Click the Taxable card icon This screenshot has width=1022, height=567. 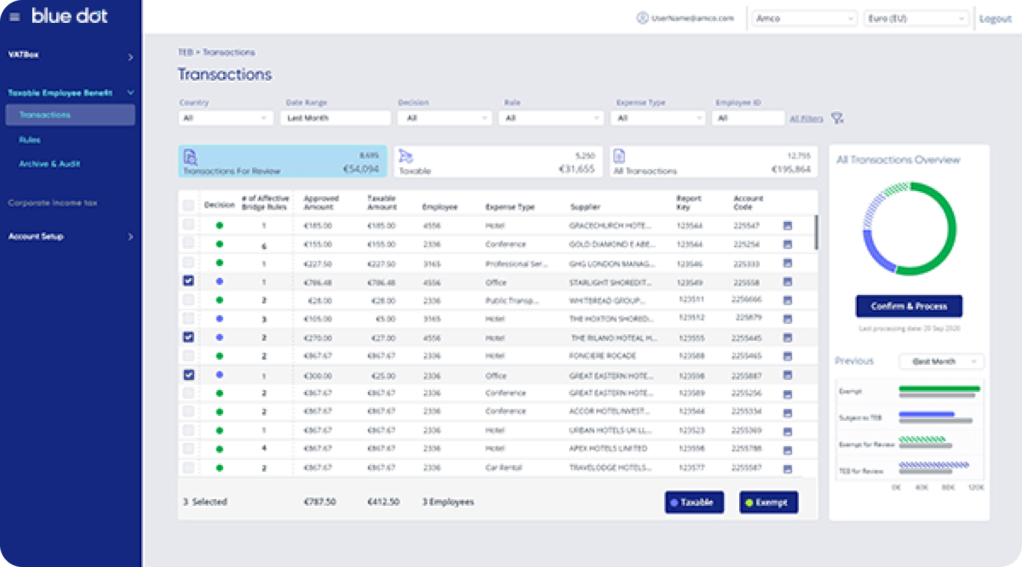pos(406,156)
